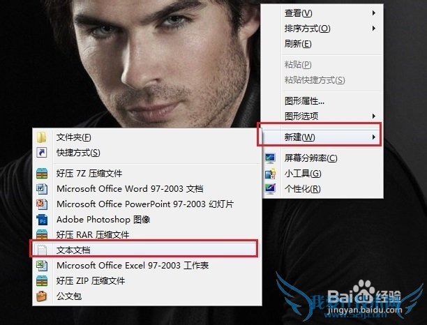Click the 好压 7Z archive icon
This screenshot has width=427, height=325.
click(42, 174)
